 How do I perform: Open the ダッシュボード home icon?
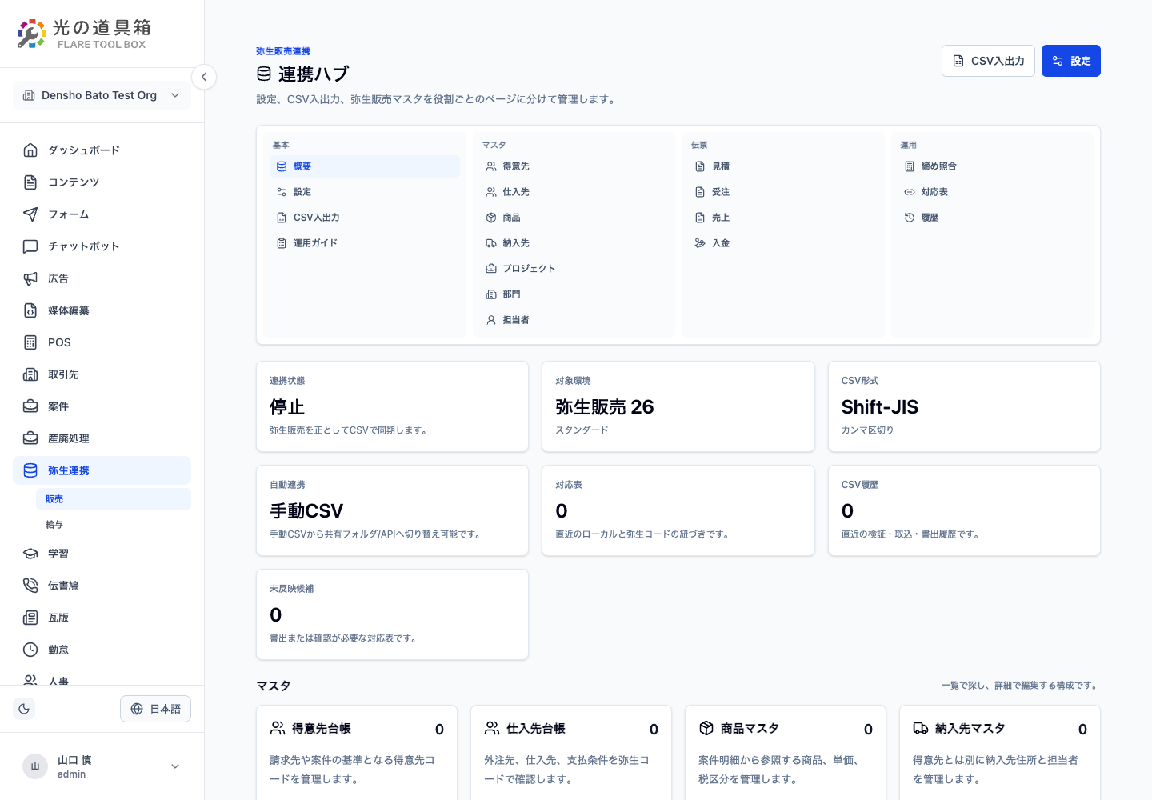[30, 150]
